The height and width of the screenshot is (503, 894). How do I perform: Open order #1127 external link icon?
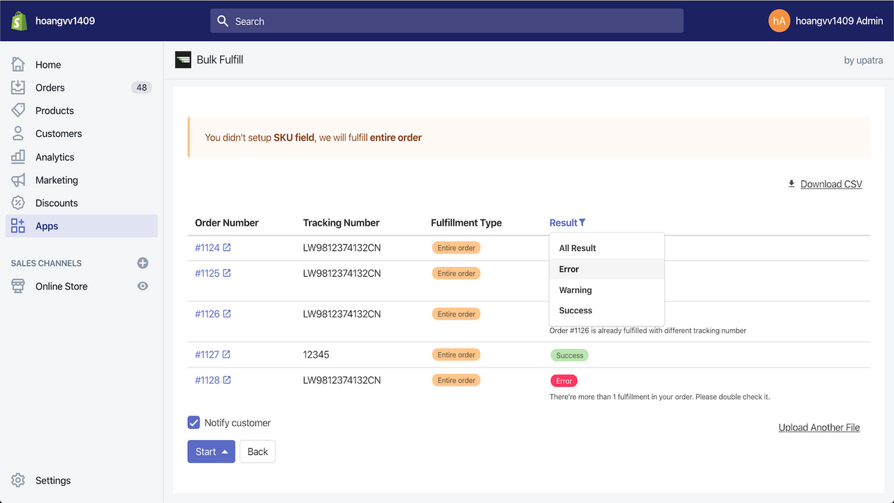click(x=227, y=355)
